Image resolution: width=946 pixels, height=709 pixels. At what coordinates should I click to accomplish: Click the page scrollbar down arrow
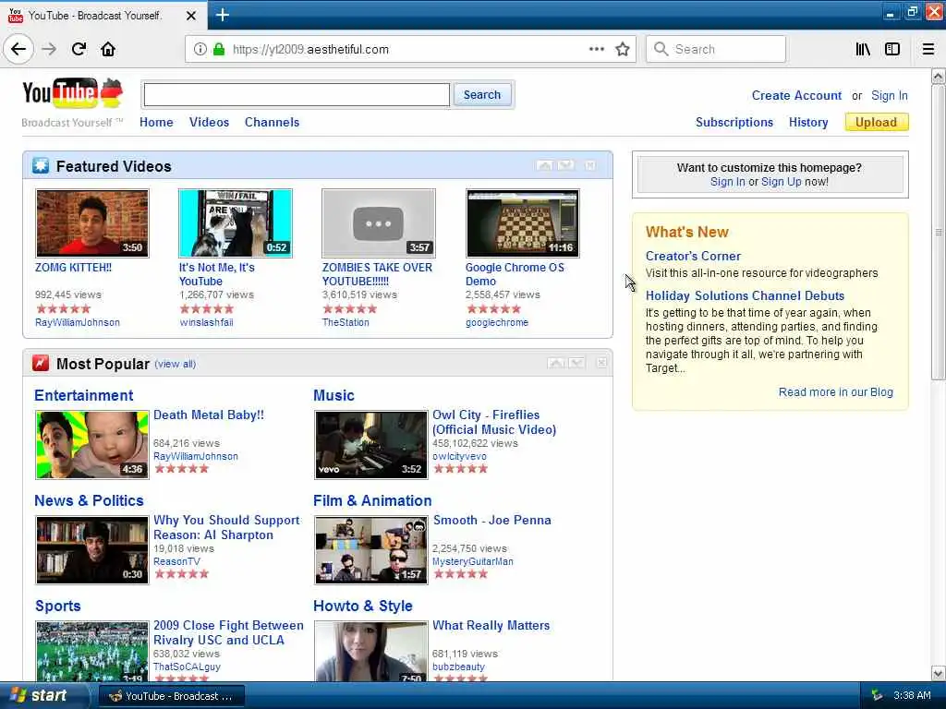tap(939, 673)
